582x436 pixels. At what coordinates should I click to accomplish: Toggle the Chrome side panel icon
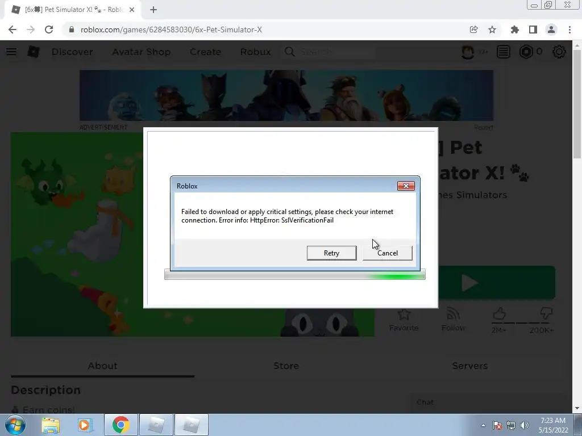[x=533, y=30]
